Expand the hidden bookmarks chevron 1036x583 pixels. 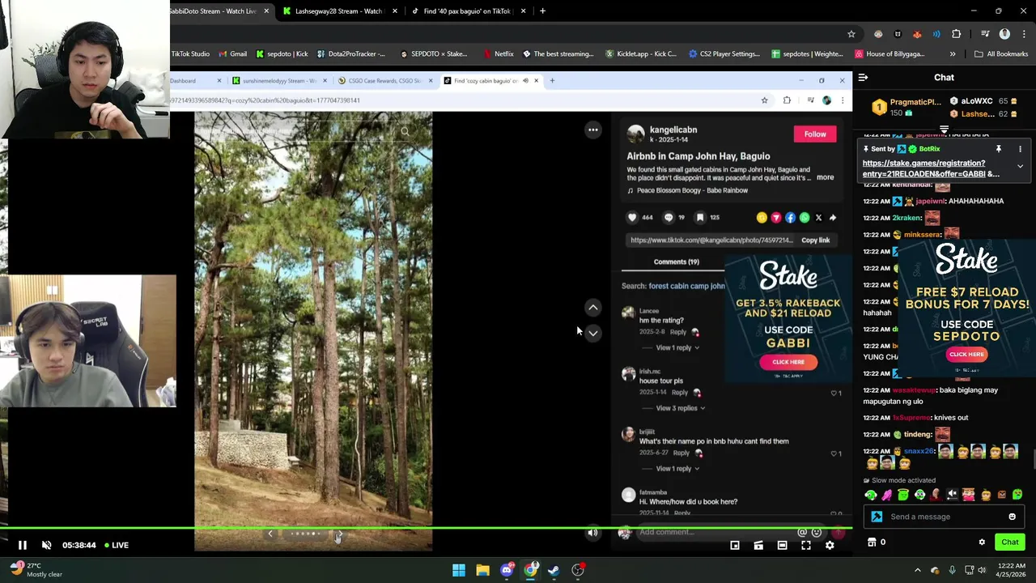coord(953,54)
